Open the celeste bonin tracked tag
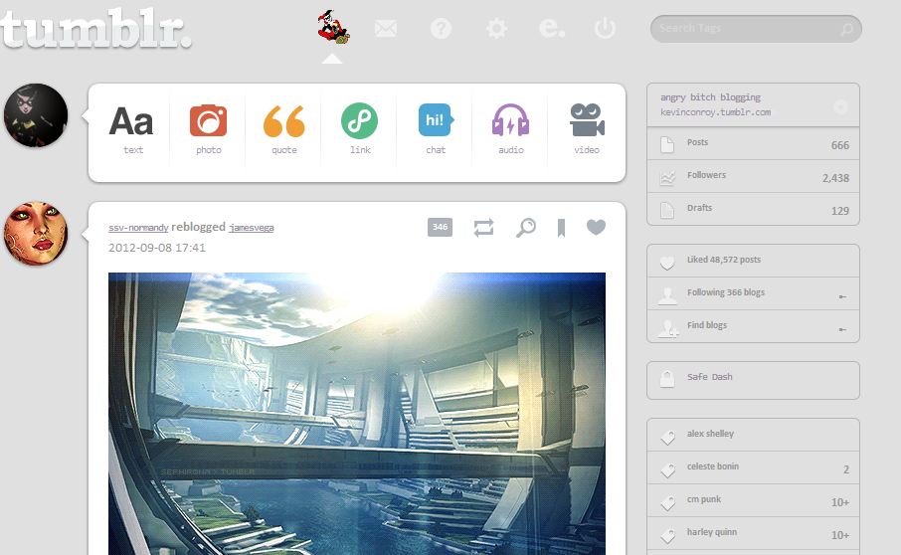Viewport: 901px width, 555px height. click(754, 467)
